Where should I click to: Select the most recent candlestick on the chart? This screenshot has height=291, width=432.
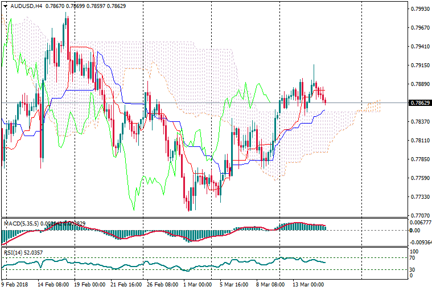(325, 101)
